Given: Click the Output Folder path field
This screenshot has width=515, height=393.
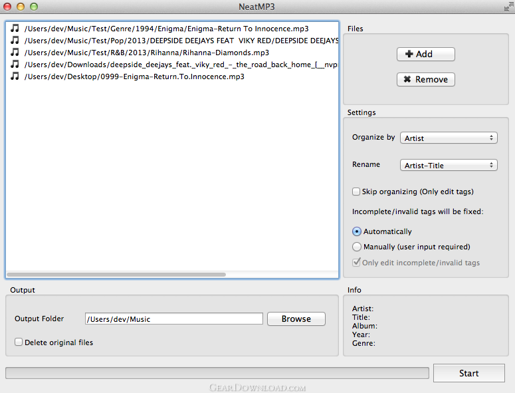Looking at the screenshot, I should (173, 319).
